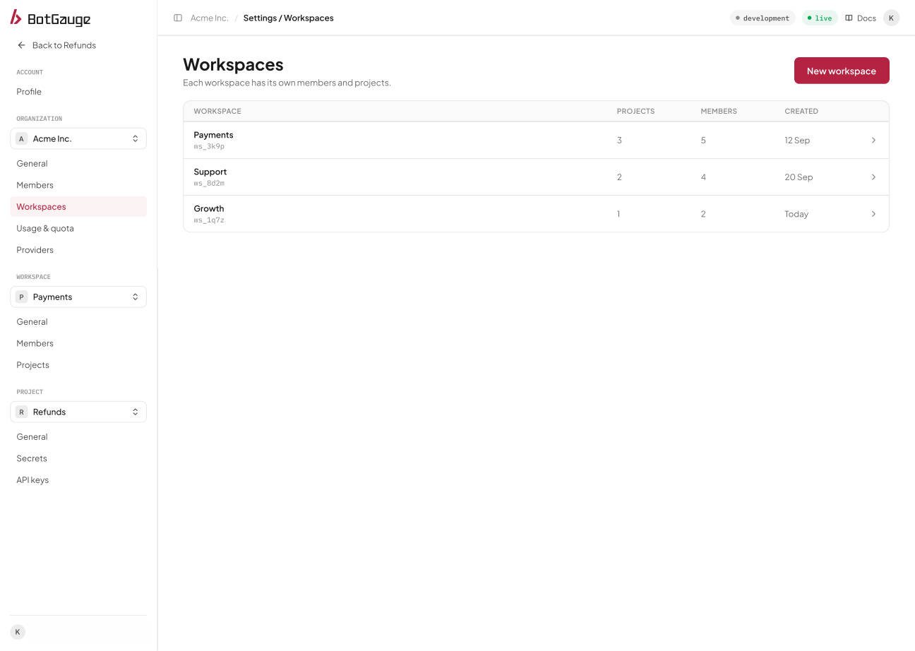Click workspace ID ws_1q7z

click(209, 220)
